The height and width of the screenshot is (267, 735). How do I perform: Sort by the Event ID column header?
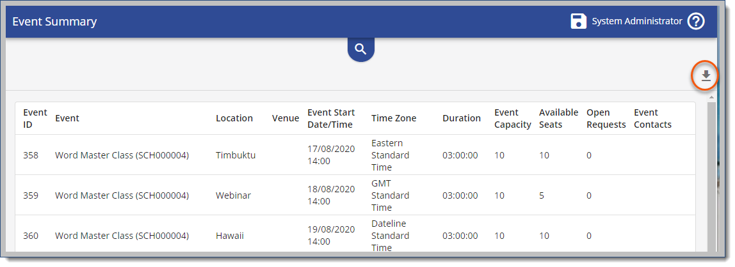click(x=35, y=119)
